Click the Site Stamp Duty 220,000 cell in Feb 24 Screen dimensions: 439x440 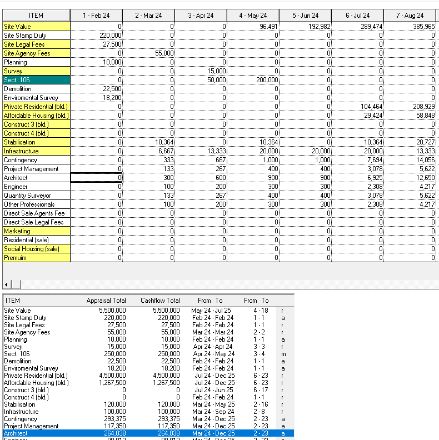tap(97, 36)
